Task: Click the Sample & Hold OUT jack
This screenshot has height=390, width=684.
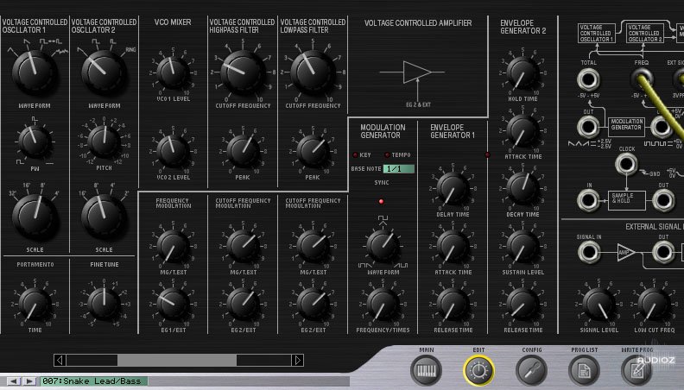Action: (x=663, y=200)
